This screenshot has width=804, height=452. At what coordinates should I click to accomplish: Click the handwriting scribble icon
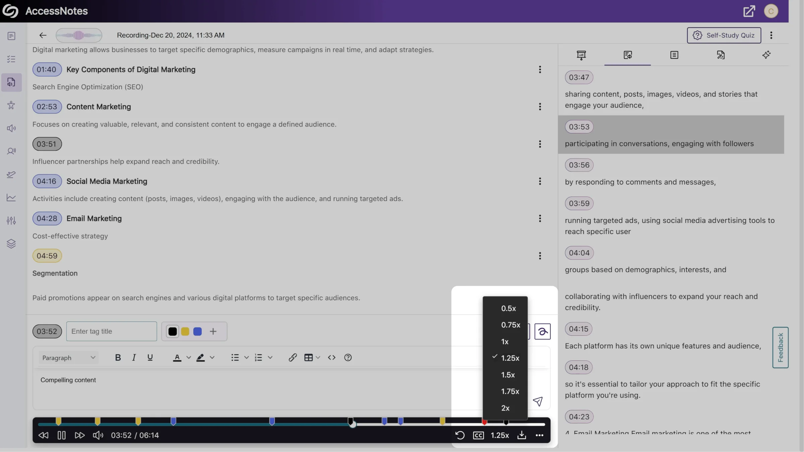542,331
